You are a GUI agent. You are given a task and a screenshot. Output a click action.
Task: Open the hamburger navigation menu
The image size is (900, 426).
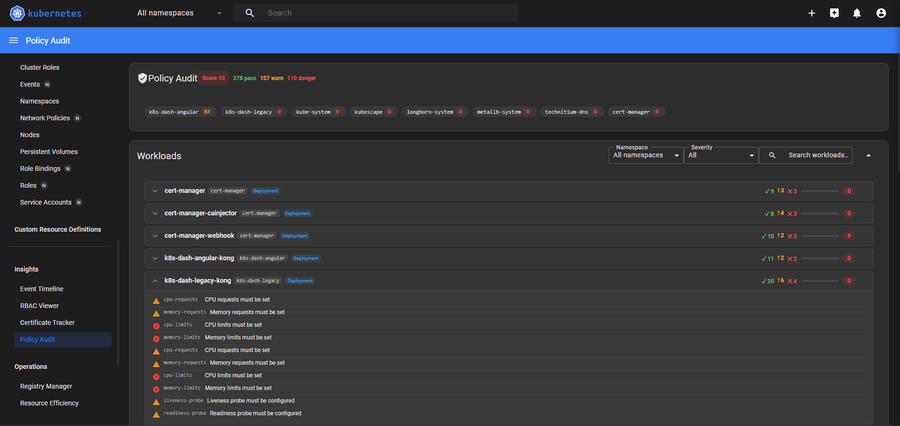14,40
